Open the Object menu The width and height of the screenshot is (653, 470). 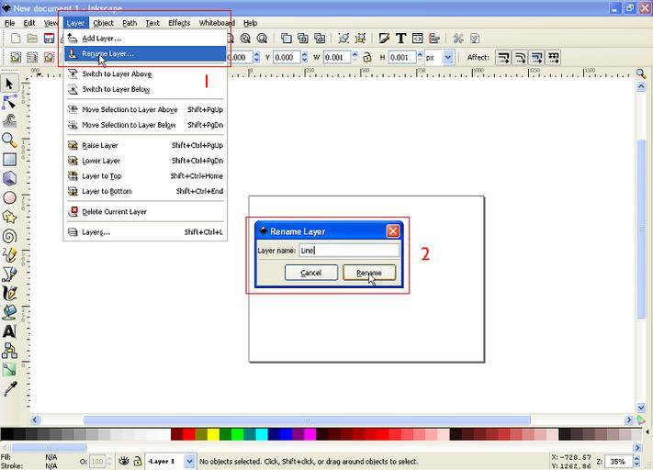pos(103,23)
